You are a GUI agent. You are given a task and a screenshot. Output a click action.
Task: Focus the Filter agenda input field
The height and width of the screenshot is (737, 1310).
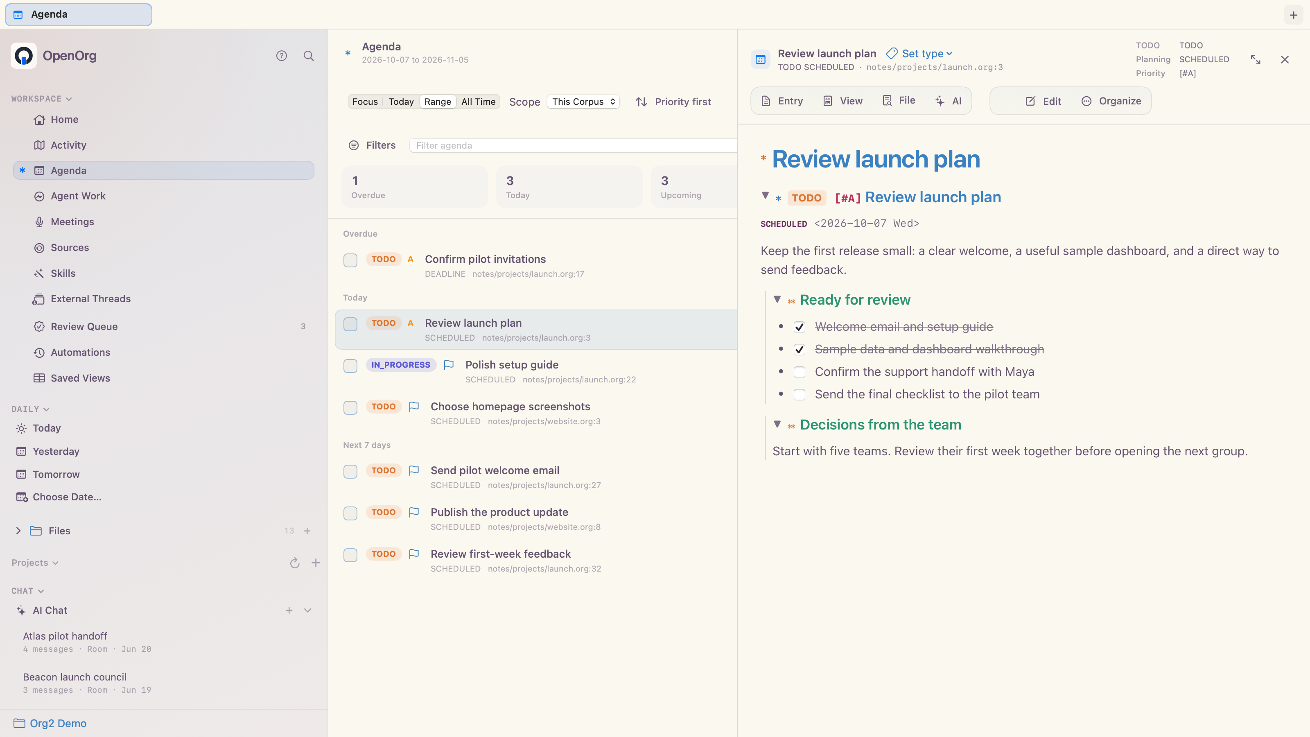573,145
